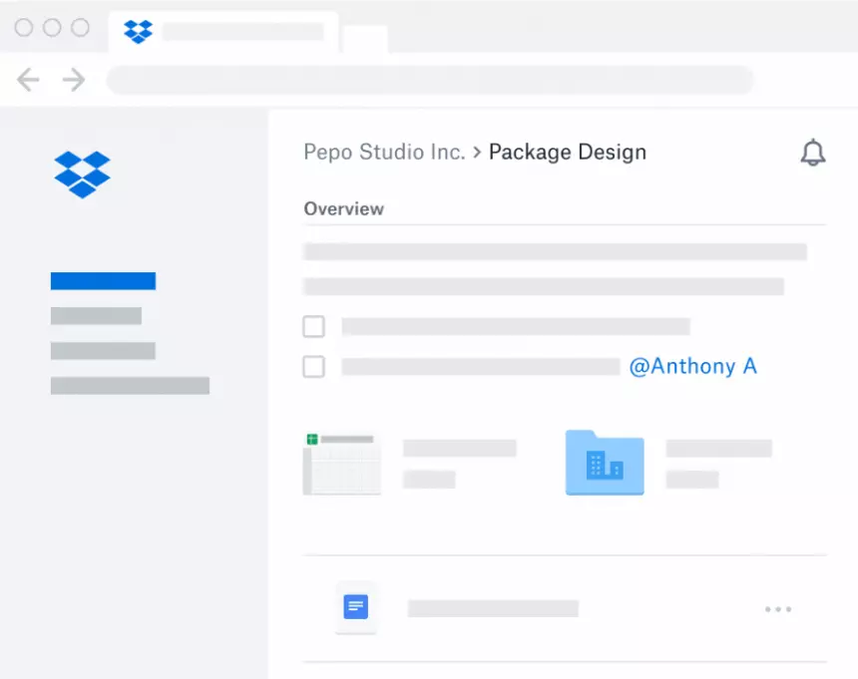
Task: Click the middle window control circle
Action: click(x=52, y=27)
